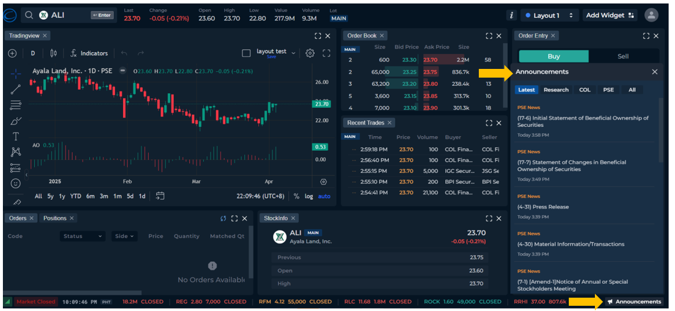Switch to the Latest announcements tab
Viewport: 675px width, 311px height.
pos(526,90)
